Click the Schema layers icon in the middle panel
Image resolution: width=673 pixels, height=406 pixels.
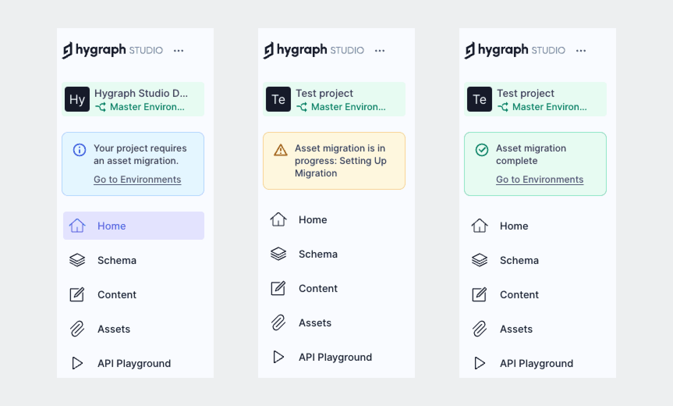(278, 254)
